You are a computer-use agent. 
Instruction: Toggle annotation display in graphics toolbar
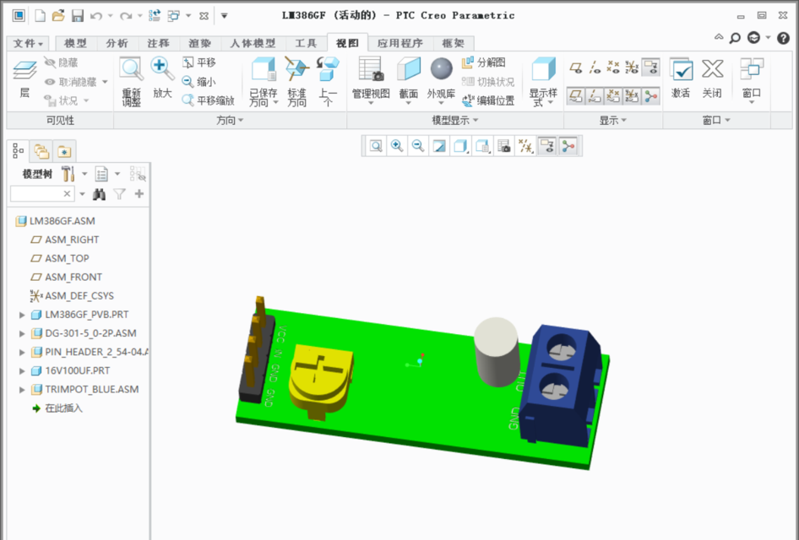(x=546, y=145)
